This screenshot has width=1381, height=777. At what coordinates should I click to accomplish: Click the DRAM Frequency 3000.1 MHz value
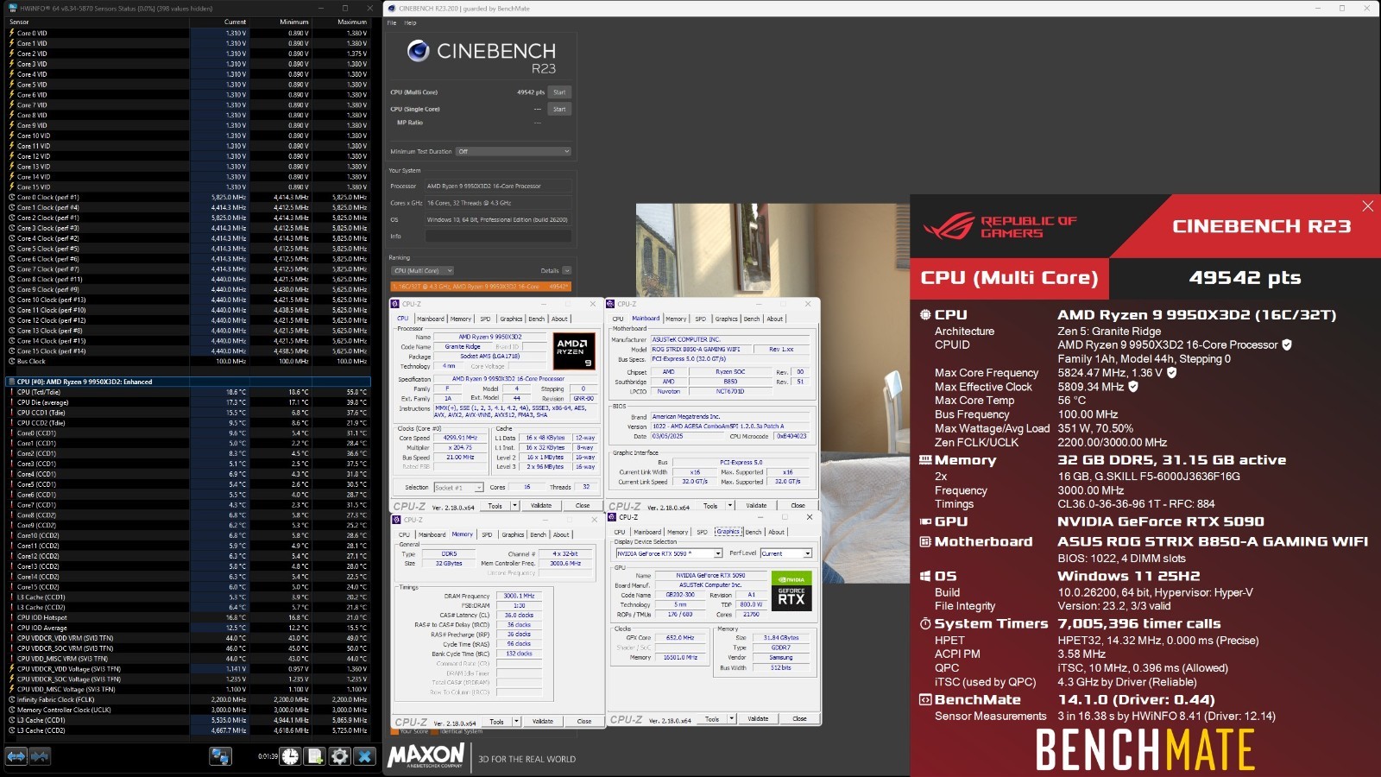[519, 596]
